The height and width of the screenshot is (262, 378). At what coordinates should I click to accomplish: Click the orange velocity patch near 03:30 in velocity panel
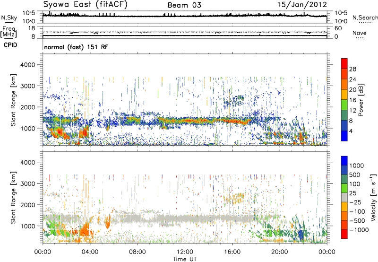85,230
